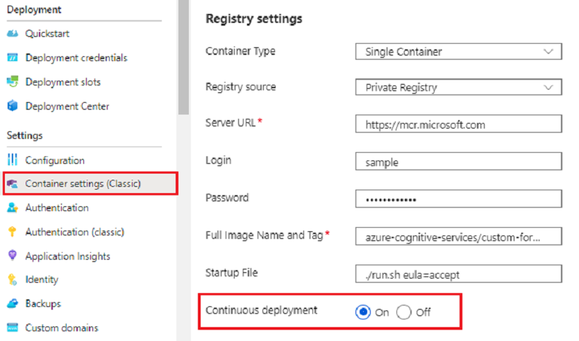Image resolution: width=579 pixels, height=341 pixels.
Task: Open Custom domains settings
Action: [x=62, y=328]
